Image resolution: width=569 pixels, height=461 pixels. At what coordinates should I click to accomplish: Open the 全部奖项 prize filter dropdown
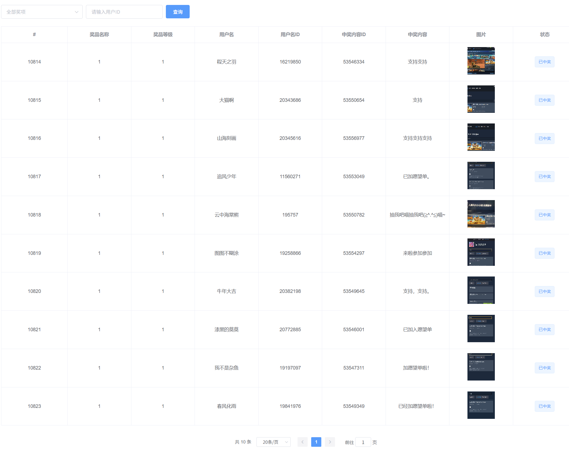coord(42,12)
